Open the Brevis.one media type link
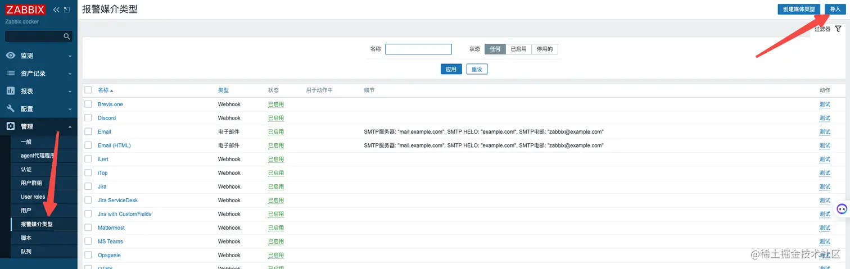 click(110, 104)
